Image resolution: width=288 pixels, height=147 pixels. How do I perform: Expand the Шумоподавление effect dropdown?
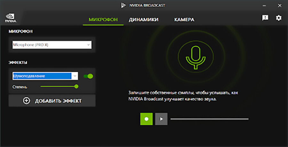[x=45, y=76]
